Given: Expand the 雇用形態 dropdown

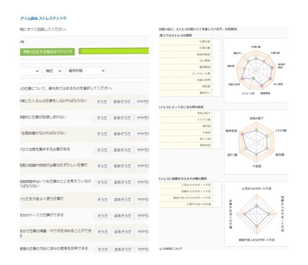Looking at the screenshot, I should [85, 70].
